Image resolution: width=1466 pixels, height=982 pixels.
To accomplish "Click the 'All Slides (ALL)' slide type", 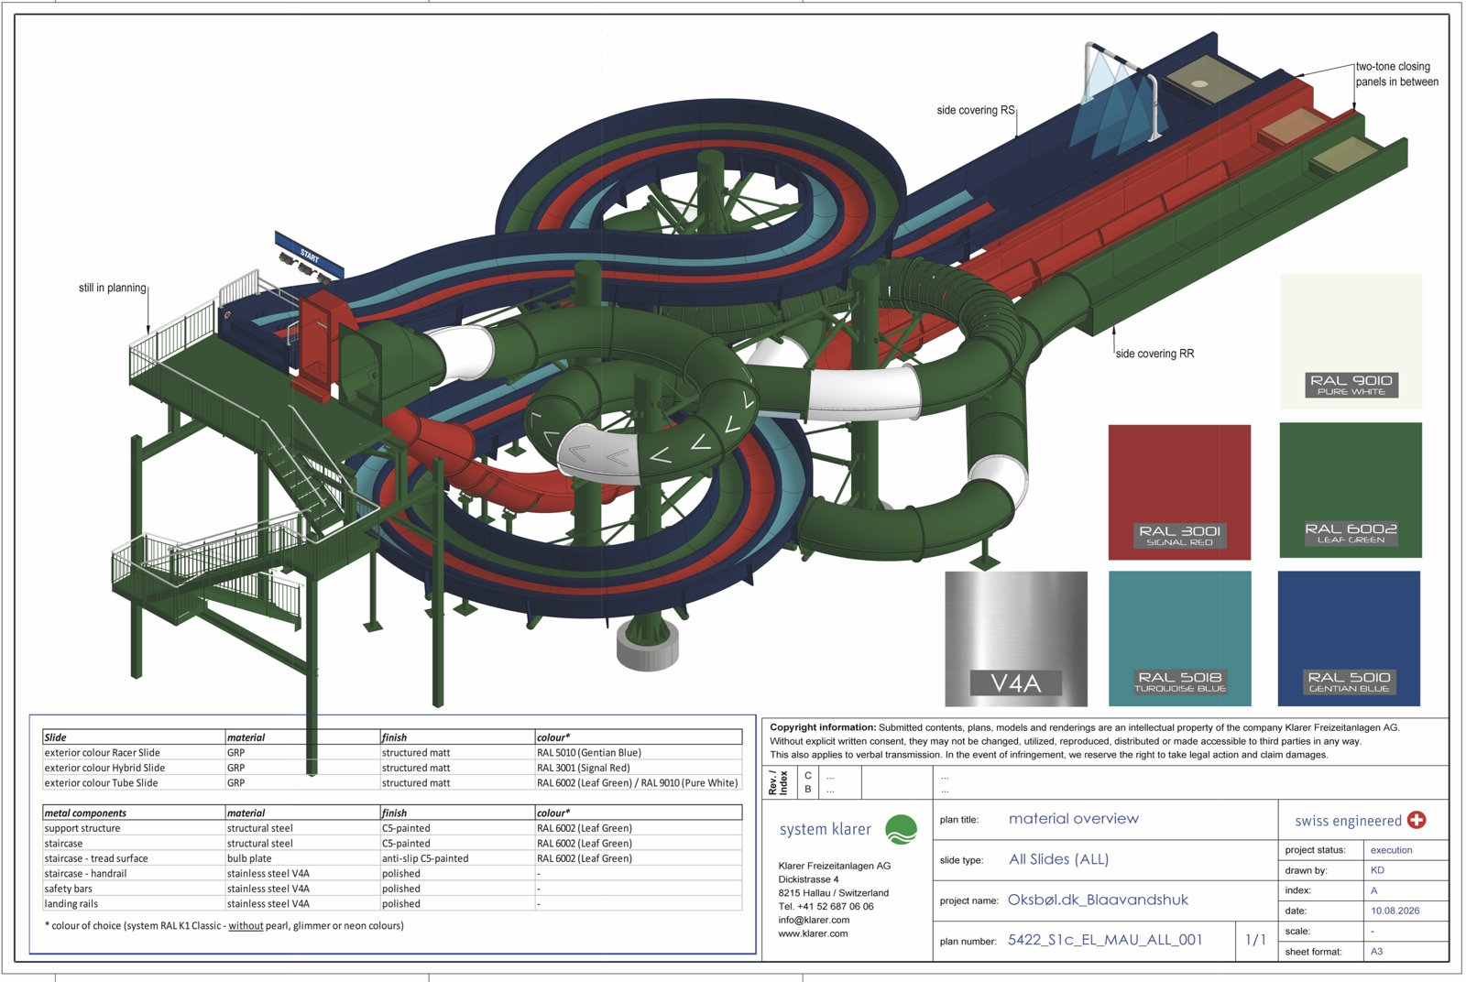I will tap(1058, 859).
